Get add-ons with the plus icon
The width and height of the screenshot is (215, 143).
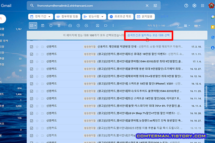(x=213, y=64)
